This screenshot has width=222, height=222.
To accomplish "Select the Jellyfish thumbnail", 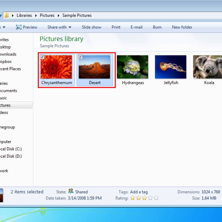I will click(171, 67).
